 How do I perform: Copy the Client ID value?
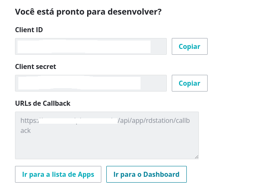coord(189,46)
